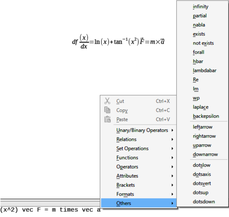Click the Paste clipboard icon
229x217 pixels.
pyautogui.click(x=108, y=120)
